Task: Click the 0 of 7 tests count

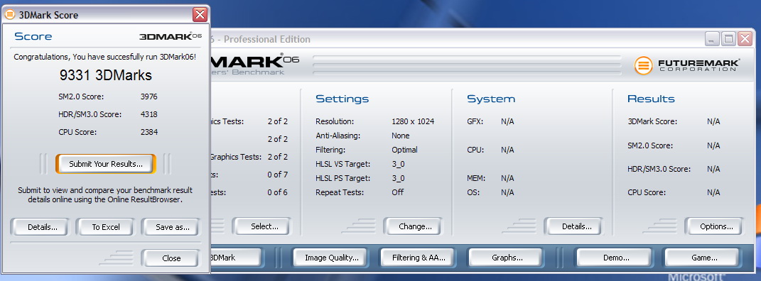Action: point(278,175)
